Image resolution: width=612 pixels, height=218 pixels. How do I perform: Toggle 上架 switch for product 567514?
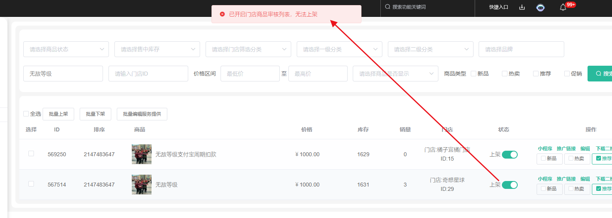[509, 185]
